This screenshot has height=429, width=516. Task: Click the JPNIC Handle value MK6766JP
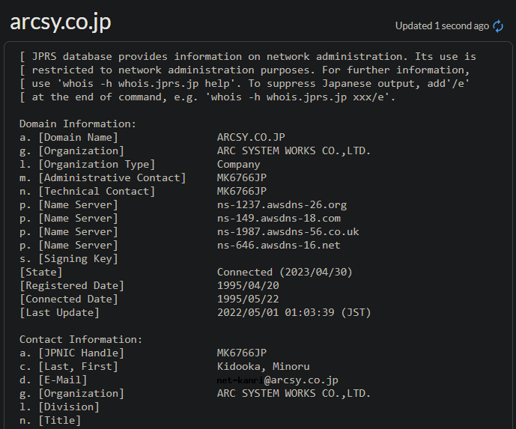(x=242, y=353)
